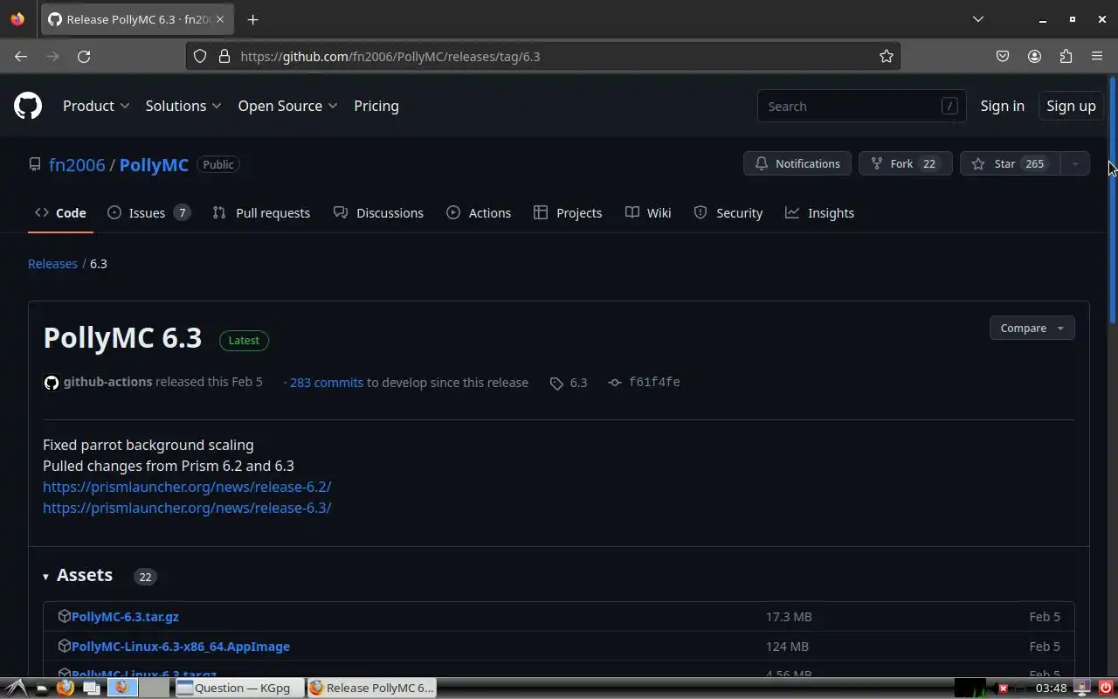
Task: Open the 283 commits link
Action: 327,383
